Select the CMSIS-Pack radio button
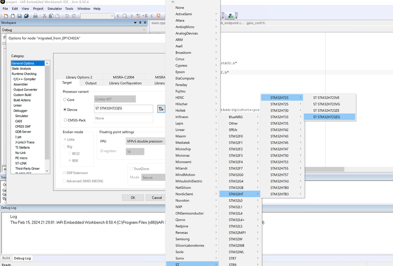Image resolution: width=393 pixels, height=266 pixels. (x=65, y=120)
